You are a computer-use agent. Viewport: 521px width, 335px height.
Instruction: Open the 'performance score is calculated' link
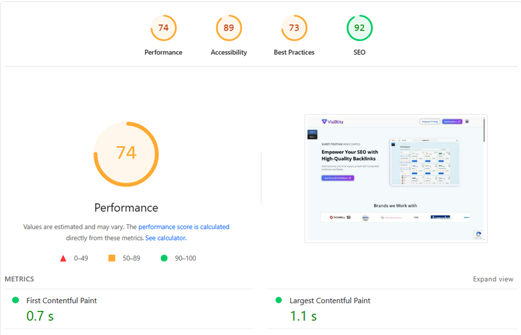184,227
